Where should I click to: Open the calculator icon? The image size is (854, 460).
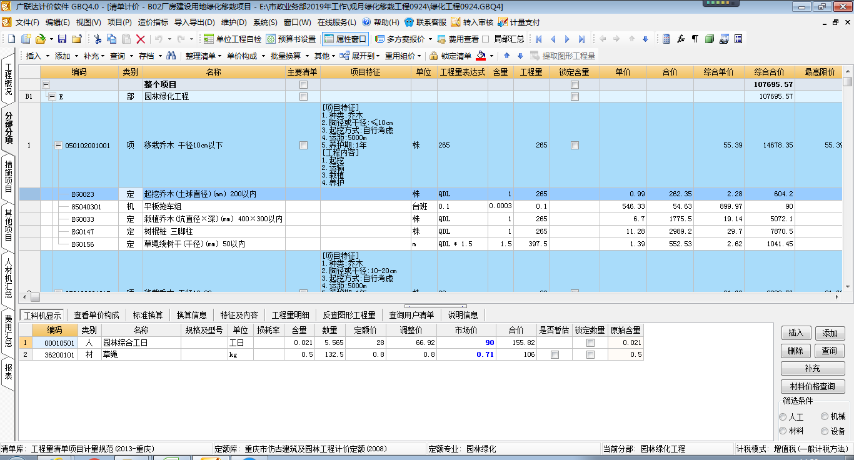click(666, 39)
